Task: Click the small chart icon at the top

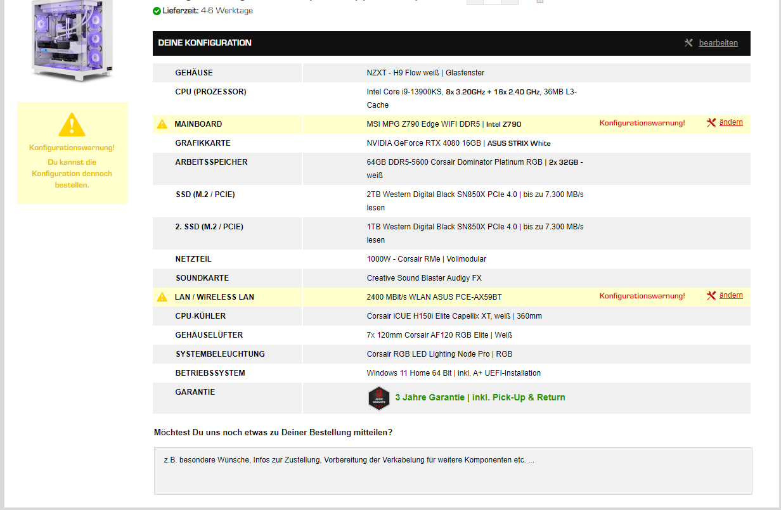Action: [x=539, y=2]
